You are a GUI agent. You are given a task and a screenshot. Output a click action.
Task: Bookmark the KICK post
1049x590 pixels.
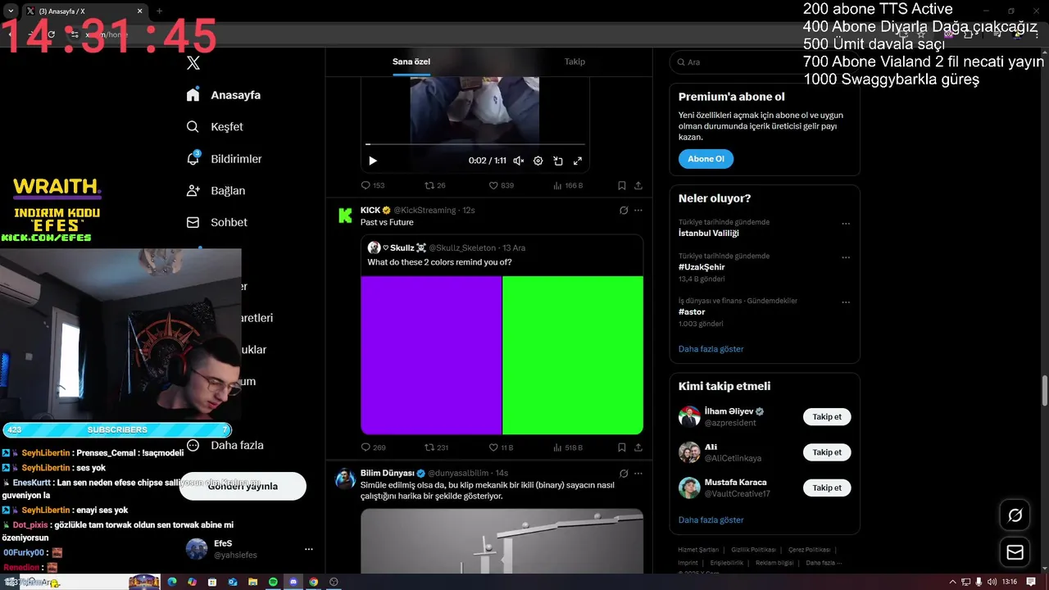pos(622,447)
